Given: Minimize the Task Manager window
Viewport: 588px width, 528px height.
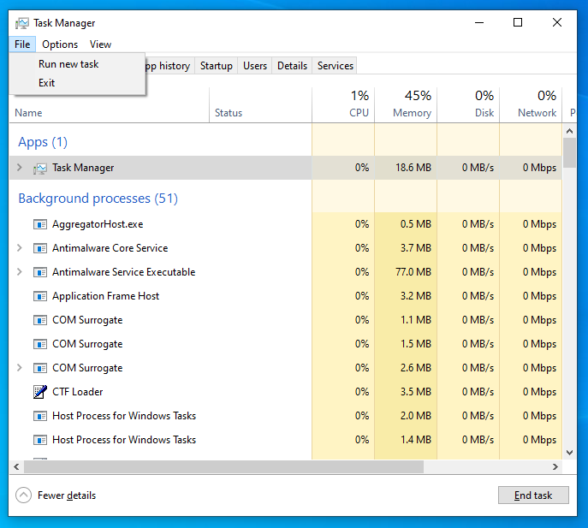Looking at the screenshot, I should tap(479, 22).
